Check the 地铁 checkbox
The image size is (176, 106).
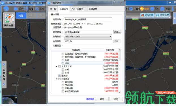(x=63, y=63)
